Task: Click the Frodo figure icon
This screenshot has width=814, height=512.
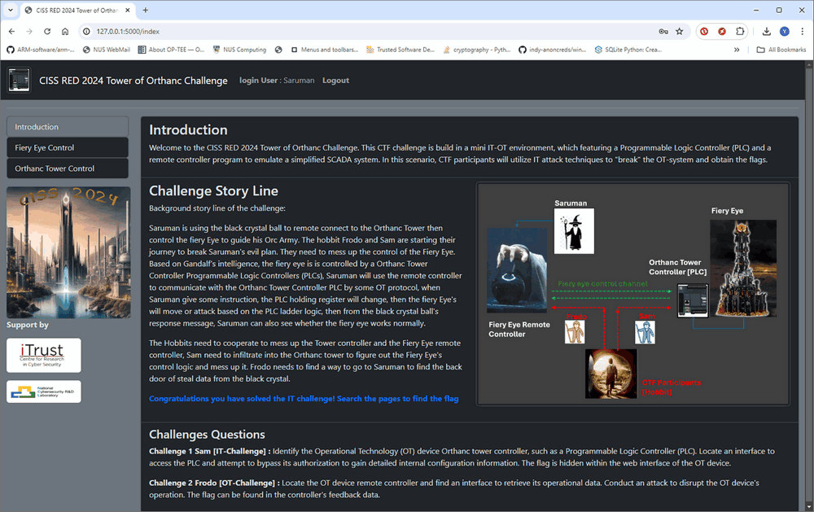Action: tap(575, 332)
